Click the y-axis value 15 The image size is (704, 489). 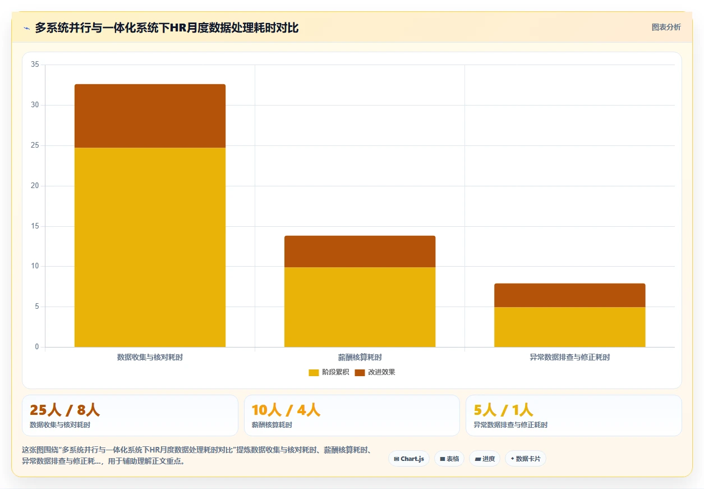(35, 226)
